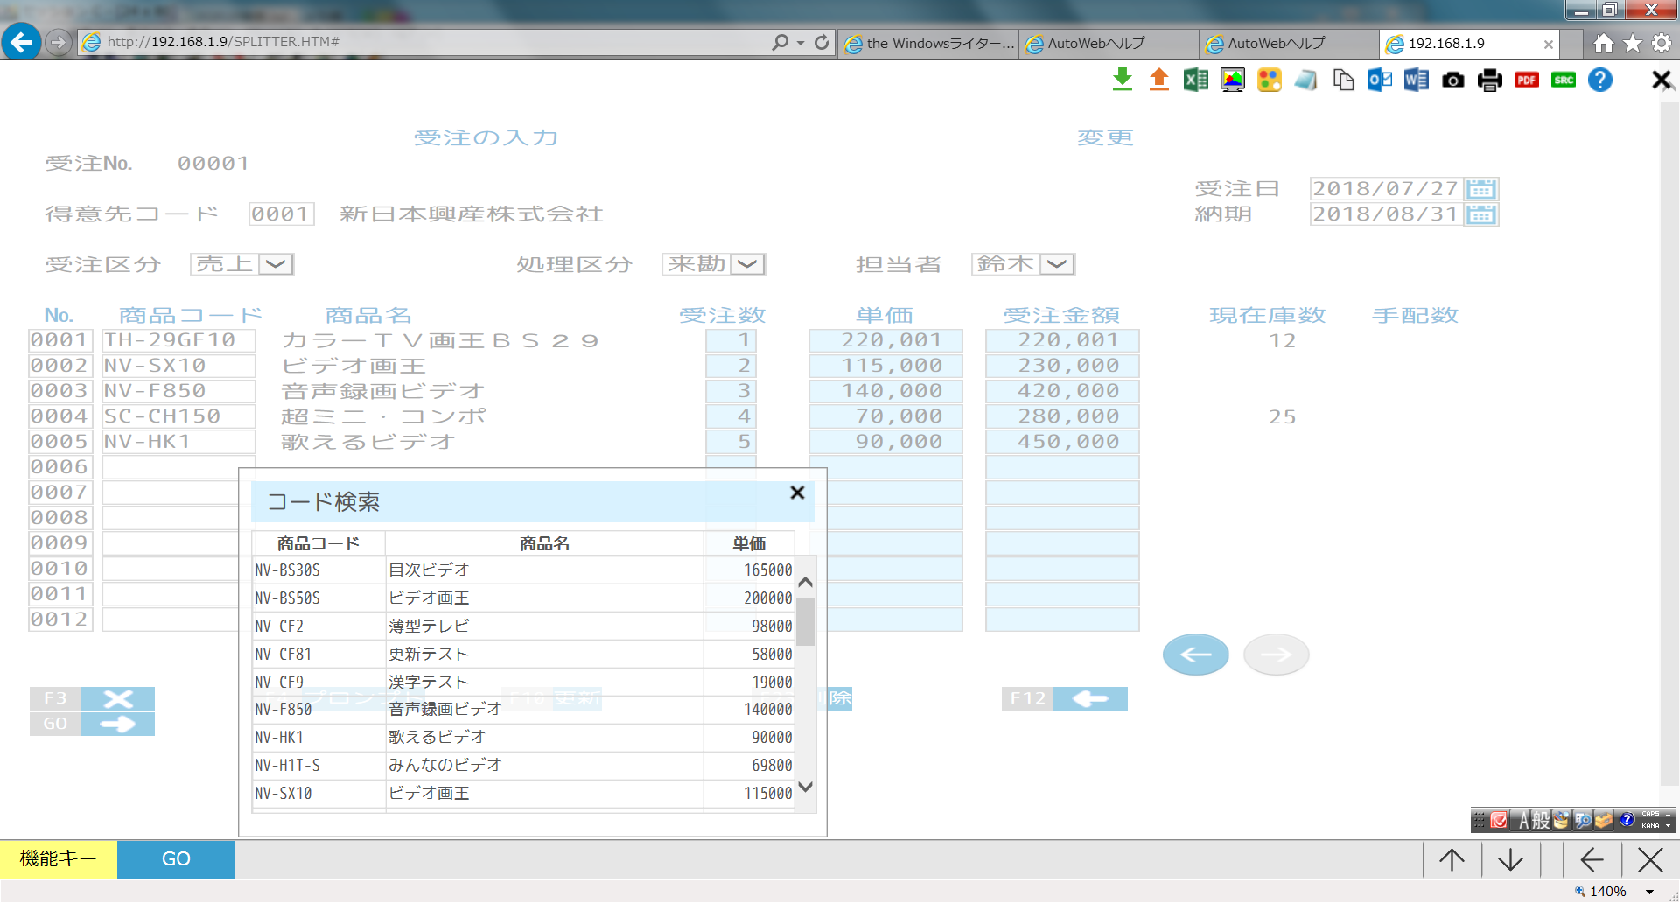This screenshot has width=1680, height=903.
Task: Click the Word export icon
Action: (1416, 80)
